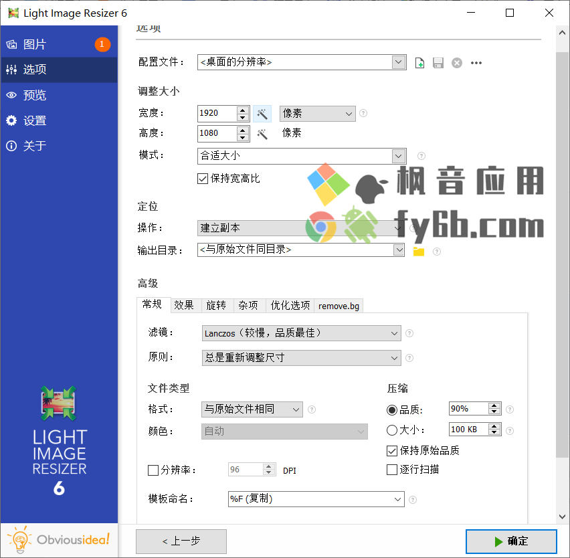
Task: Click the scrollbar up arrow
Action: click(x=562, y=33)
